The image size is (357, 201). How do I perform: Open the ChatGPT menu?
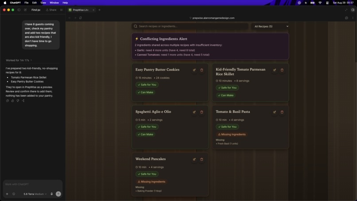tap(15, 3)
